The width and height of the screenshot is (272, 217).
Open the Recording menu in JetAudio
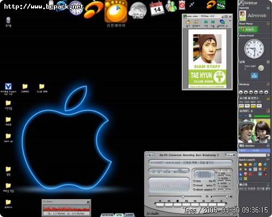pyautogui.click(x=189, y=155)
